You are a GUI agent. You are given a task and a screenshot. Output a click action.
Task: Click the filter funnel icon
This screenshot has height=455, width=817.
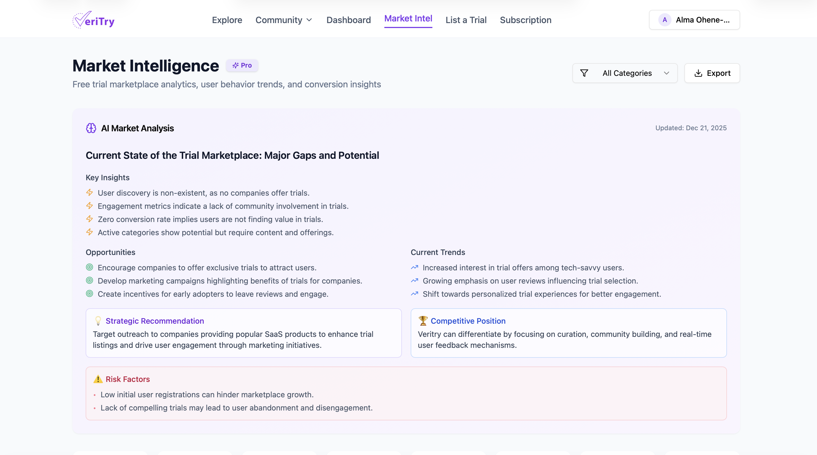[584, 73]
